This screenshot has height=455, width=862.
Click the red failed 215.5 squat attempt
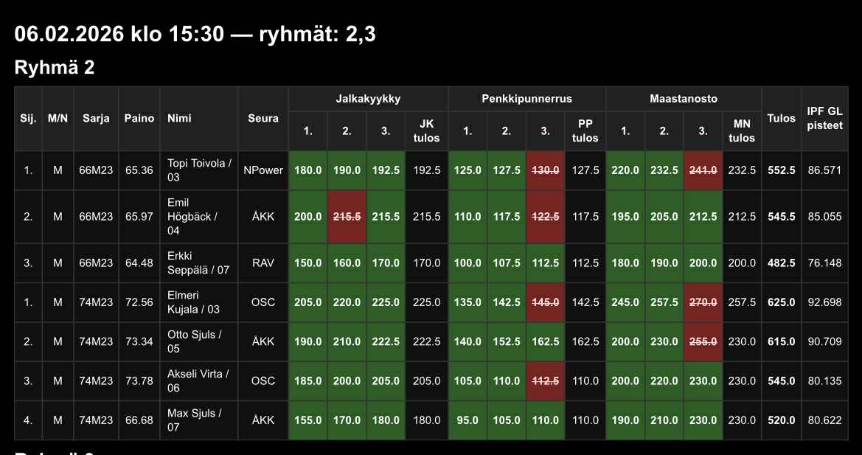(347, 217)
